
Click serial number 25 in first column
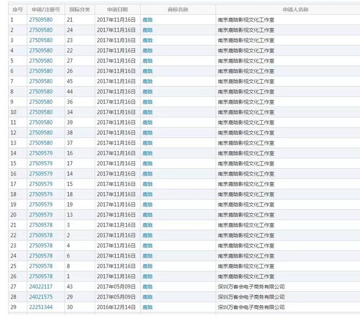pyautogui.click(x=13, y=266)
